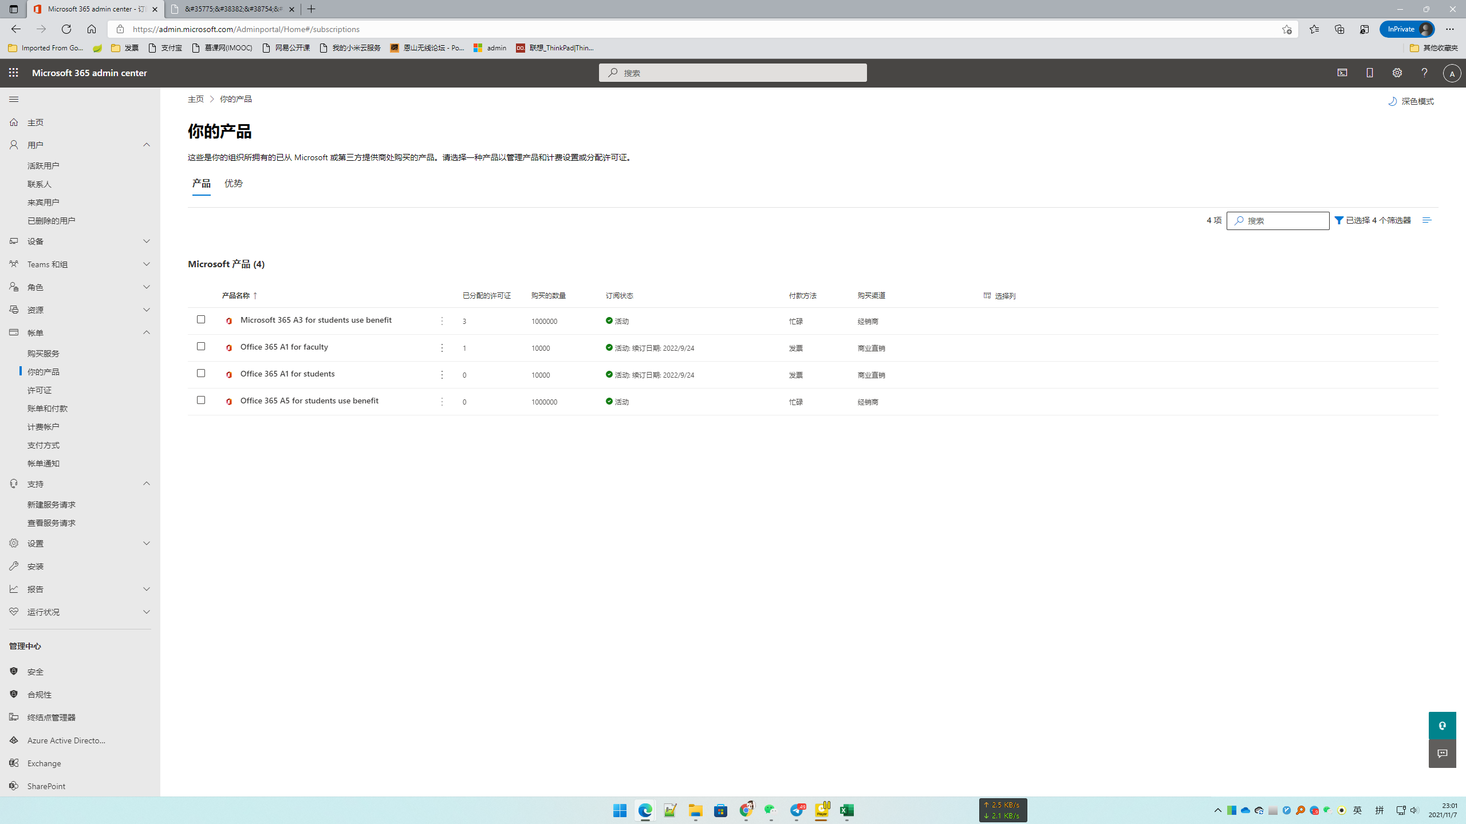The height and width of the screenshot is (824, 1466).
Task: Open Cloud Shell icon in header
Action: 1342,73
